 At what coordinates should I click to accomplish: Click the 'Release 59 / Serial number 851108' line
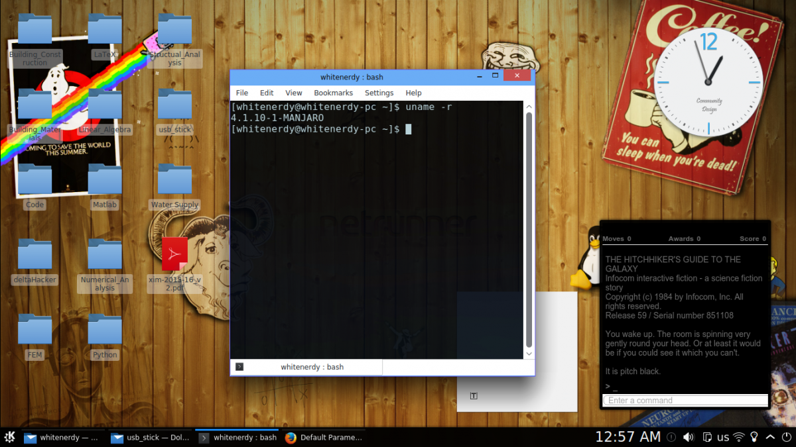669,316
